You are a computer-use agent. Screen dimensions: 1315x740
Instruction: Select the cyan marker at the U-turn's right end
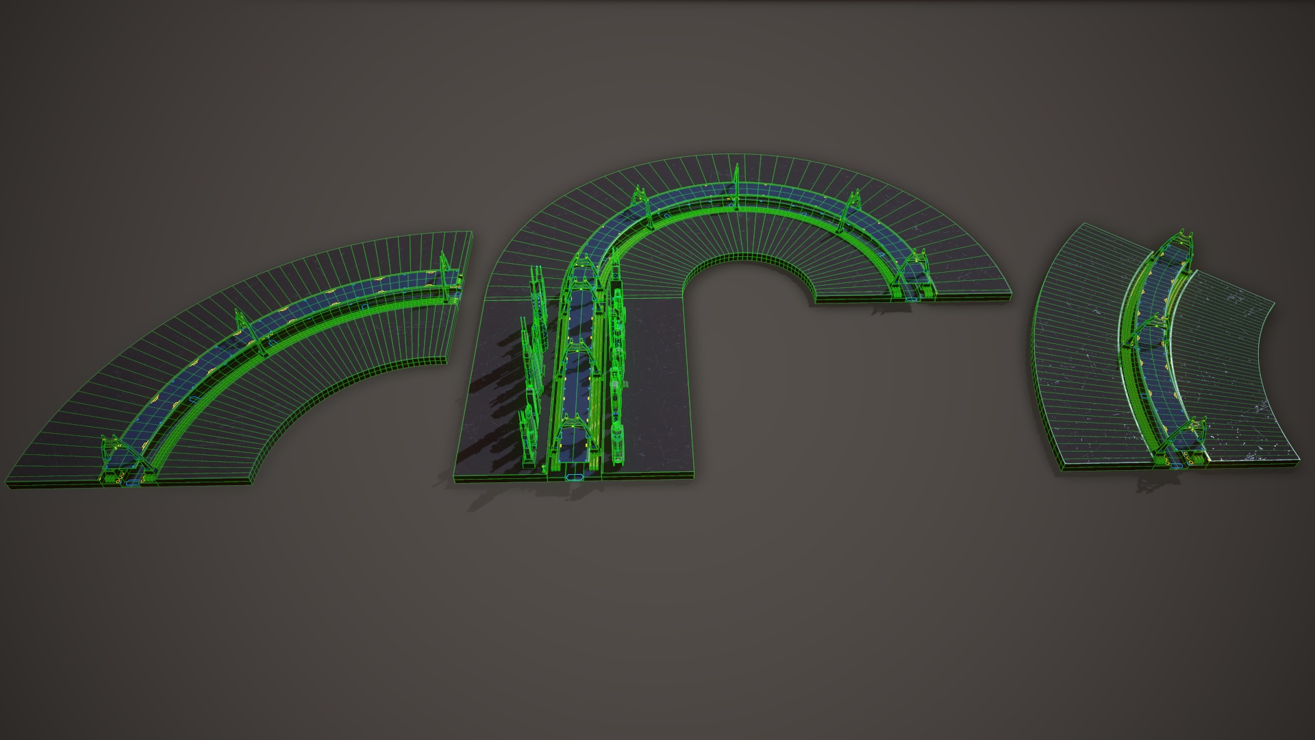[912, 299]
